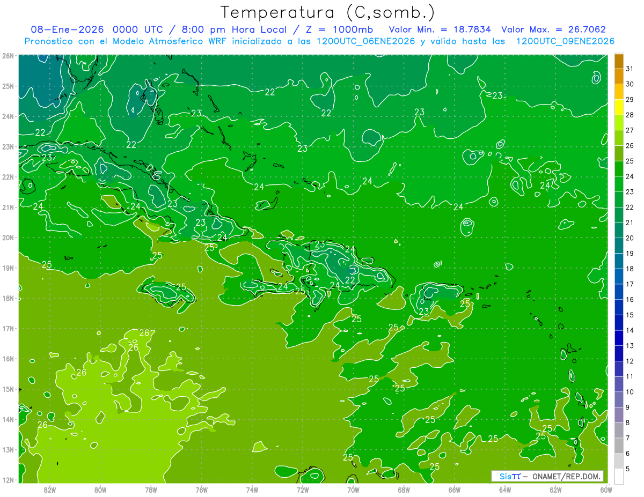644x497 pixels.
Task: Click the "ONAMET/REP.DOM." credit label
Action: pos(566,476)
